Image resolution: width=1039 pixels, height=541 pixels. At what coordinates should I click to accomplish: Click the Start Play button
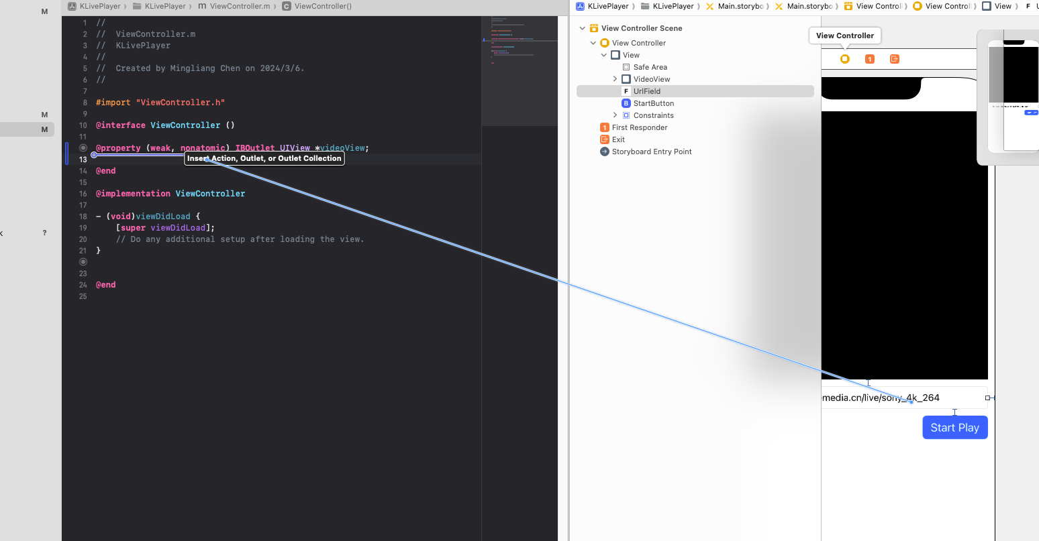955,428
